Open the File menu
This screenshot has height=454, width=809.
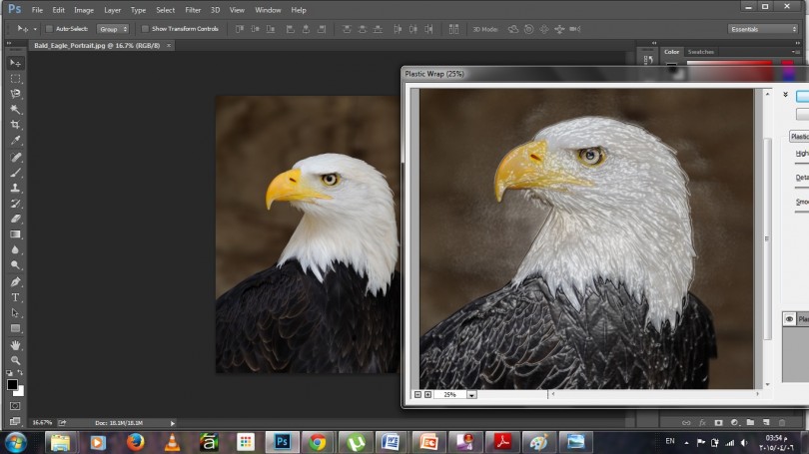click(x=37, y=10)
